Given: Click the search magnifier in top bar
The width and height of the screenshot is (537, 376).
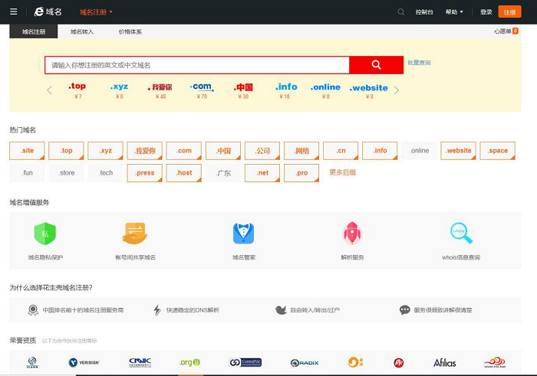Looking at the screenshot, I should coord(401,11).
